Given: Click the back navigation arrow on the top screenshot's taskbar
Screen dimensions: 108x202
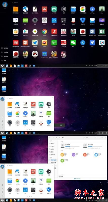Looking at the screenshot, I should (x=99, y=66).
